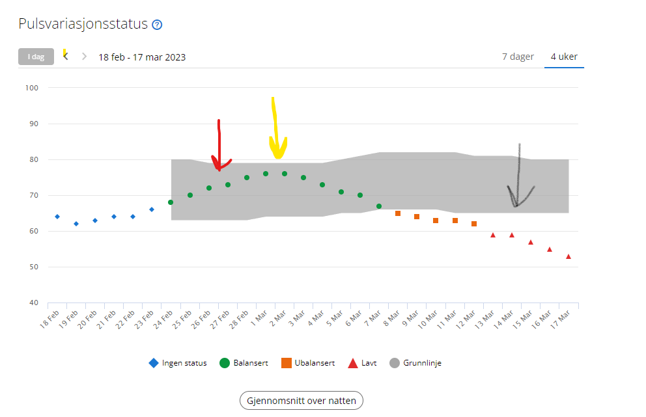Click the gray Grunnlinje legend circle
The height and width of the screenshot is (417, 646).
click(x=394, y=363)
